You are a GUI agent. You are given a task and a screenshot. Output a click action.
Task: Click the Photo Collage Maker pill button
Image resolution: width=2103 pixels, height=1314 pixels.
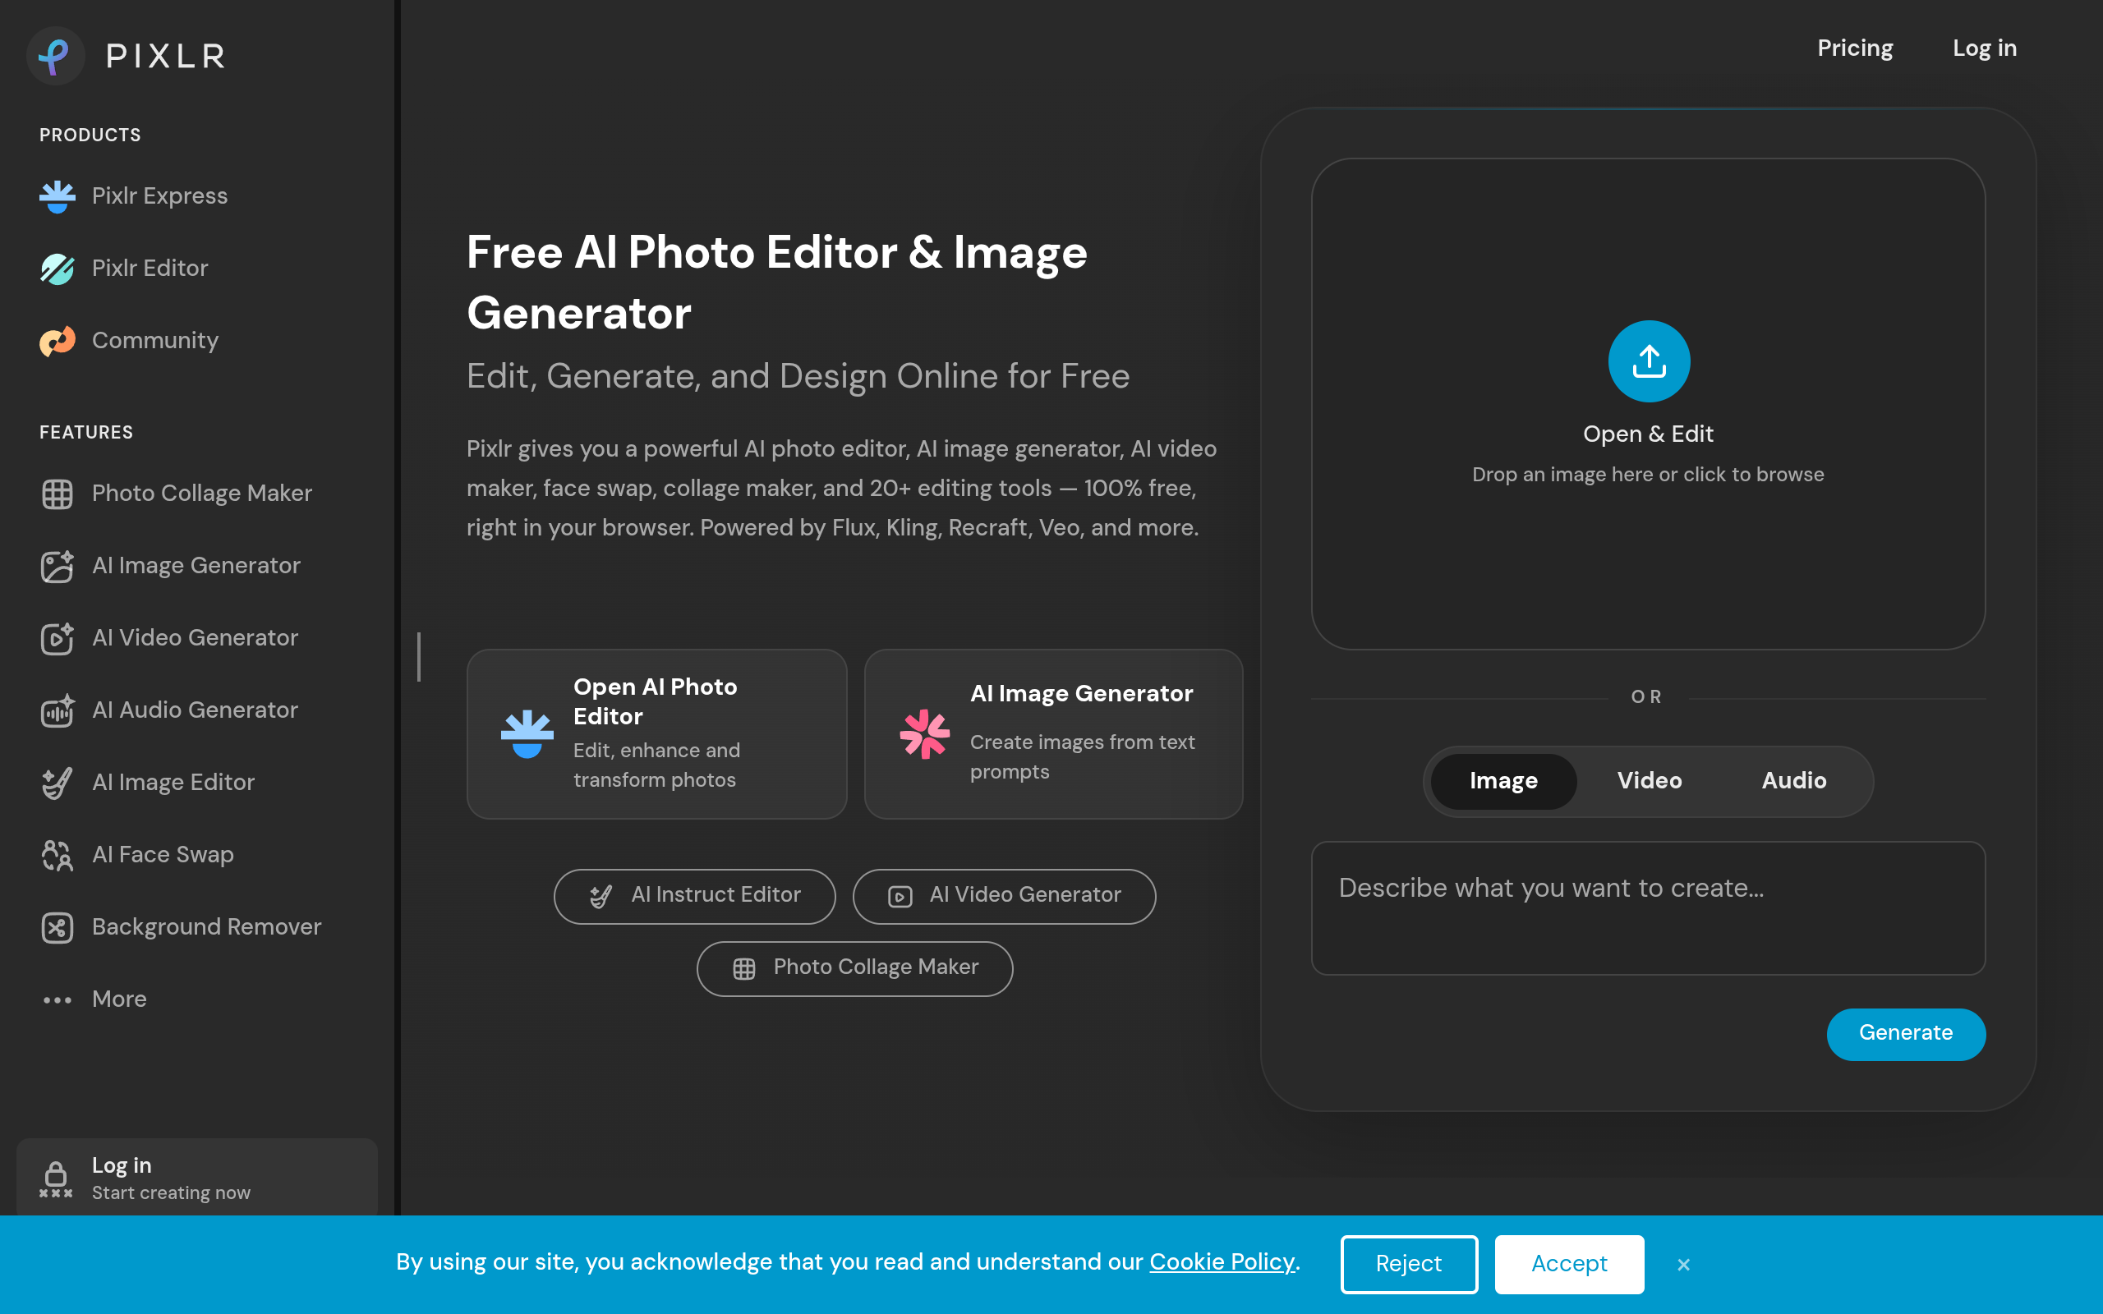854,968
